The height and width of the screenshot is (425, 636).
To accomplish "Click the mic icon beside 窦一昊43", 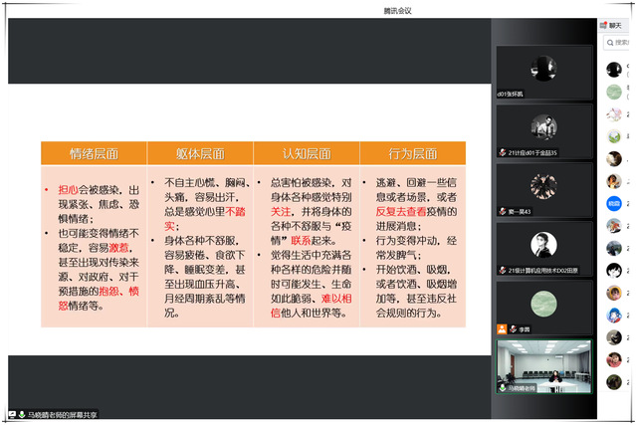I will coord(503,211).
